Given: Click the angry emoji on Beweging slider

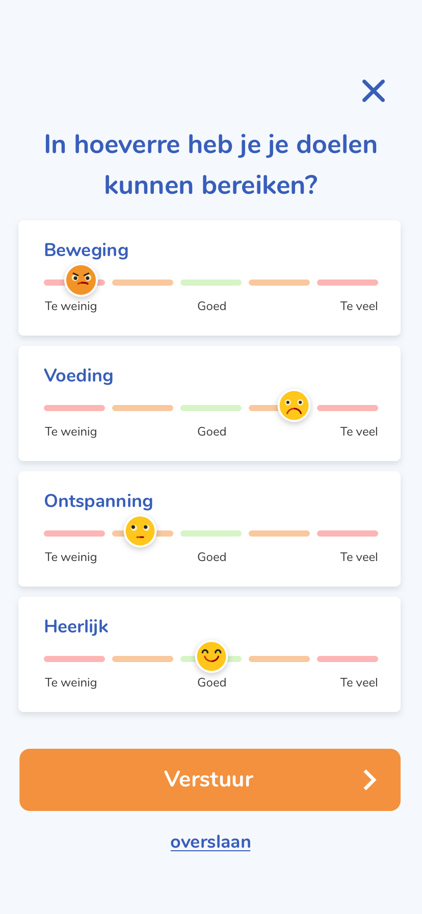Looking at the screenshot, I should (x=81, y=280).
